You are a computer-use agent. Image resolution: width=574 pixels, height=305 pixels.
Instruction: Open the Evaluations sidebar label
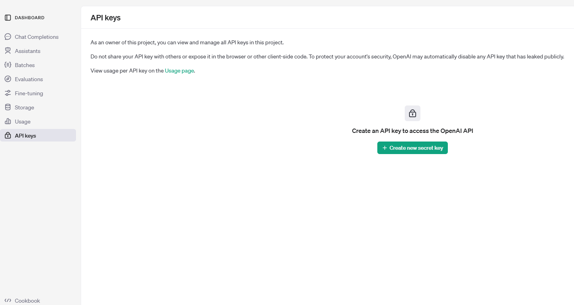click(x=29, y=79)
